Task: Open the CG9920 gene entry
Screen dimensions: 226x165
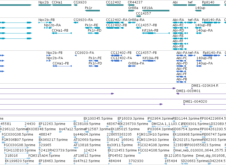Action: (x=80, y=2)
